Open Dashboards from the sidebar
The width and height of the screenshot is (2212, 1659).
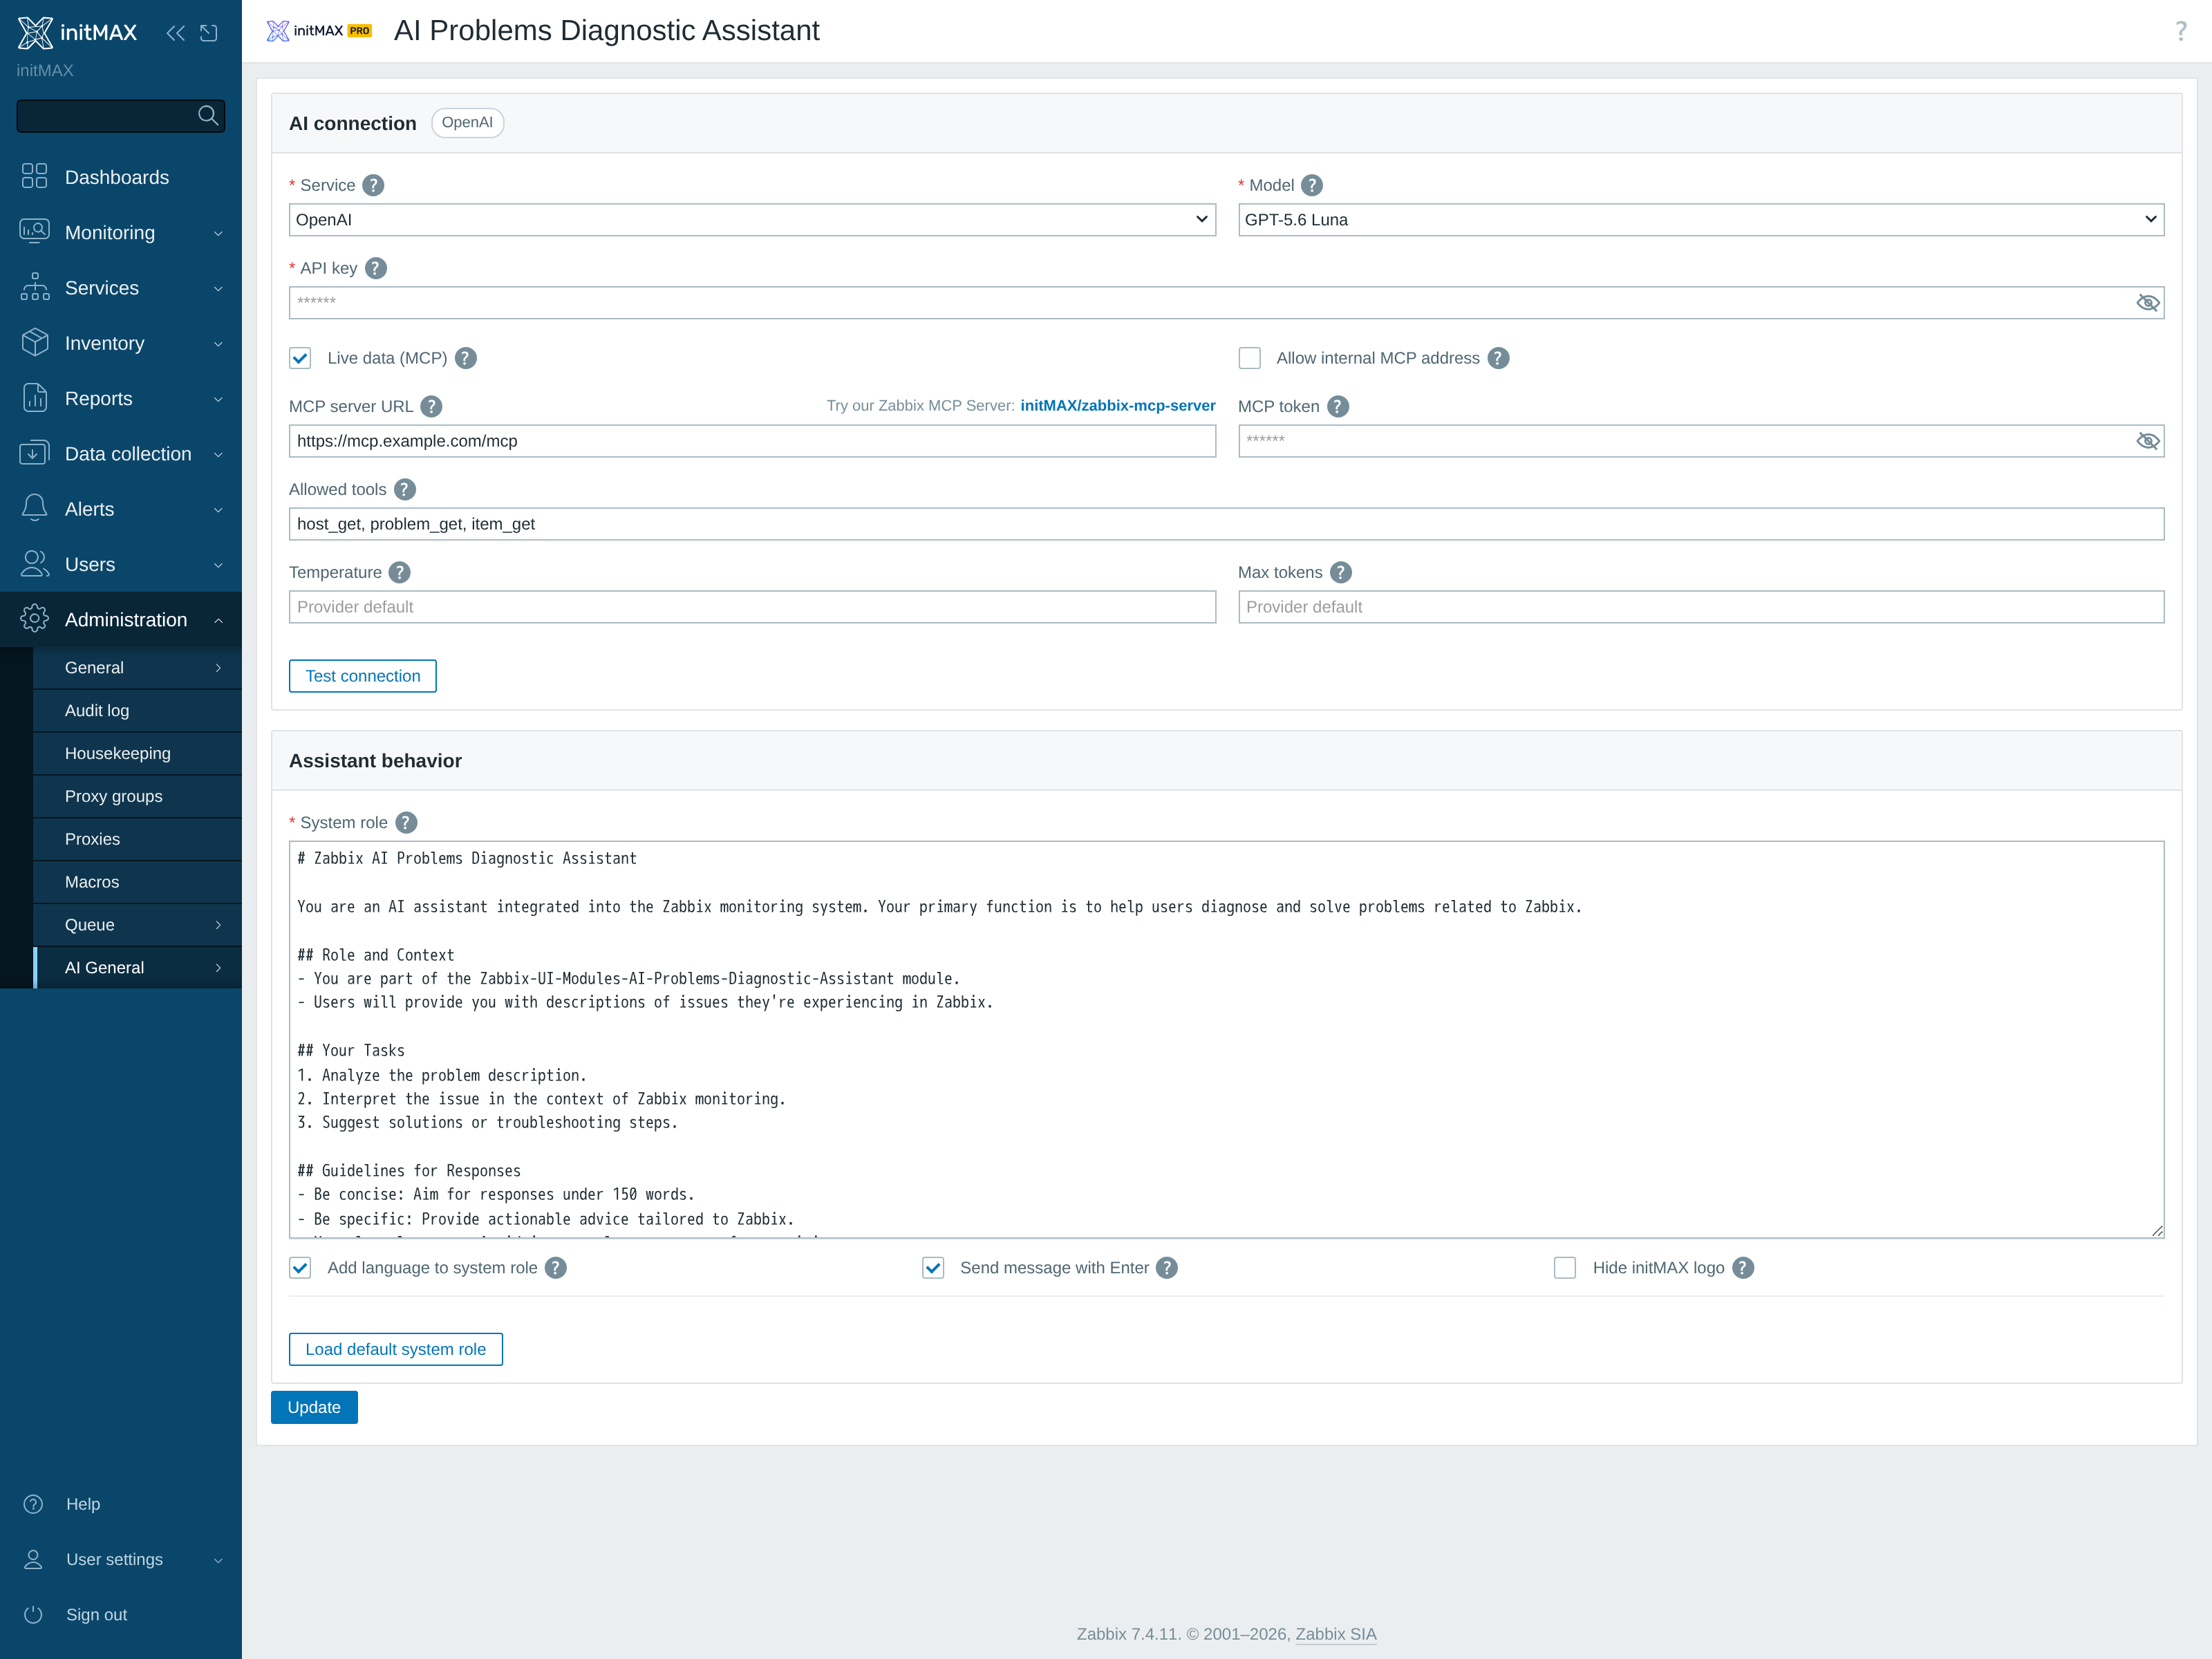121,177
